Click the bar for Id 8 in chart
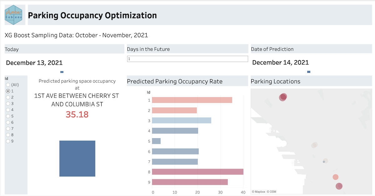Screen dimensions: 375x196 (197, 172)
